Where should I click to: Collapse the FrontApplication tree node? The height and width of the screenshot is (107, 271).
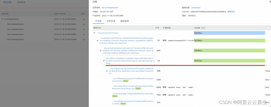tap(2, 19)
